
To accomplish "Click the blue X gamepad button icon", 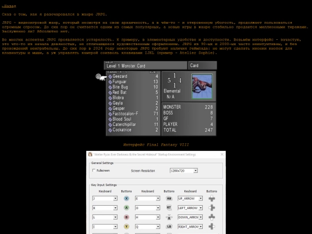I will pos(127,198).
